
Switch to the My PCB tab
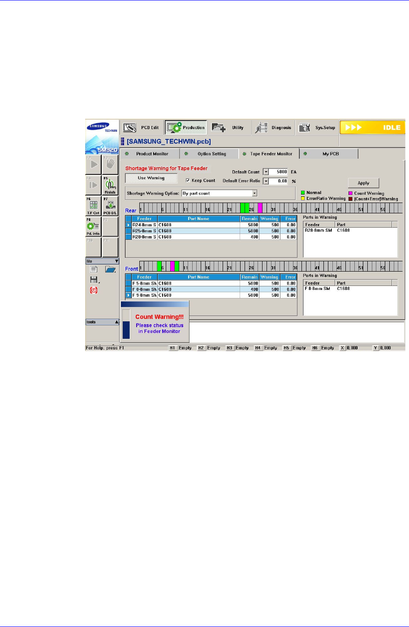click(329, 154)
